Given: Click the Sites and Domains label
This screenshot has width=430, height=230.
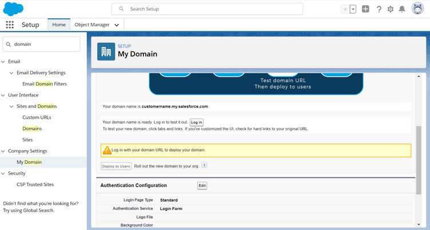Looking at the screenshot, I should (x=37, y=106).
